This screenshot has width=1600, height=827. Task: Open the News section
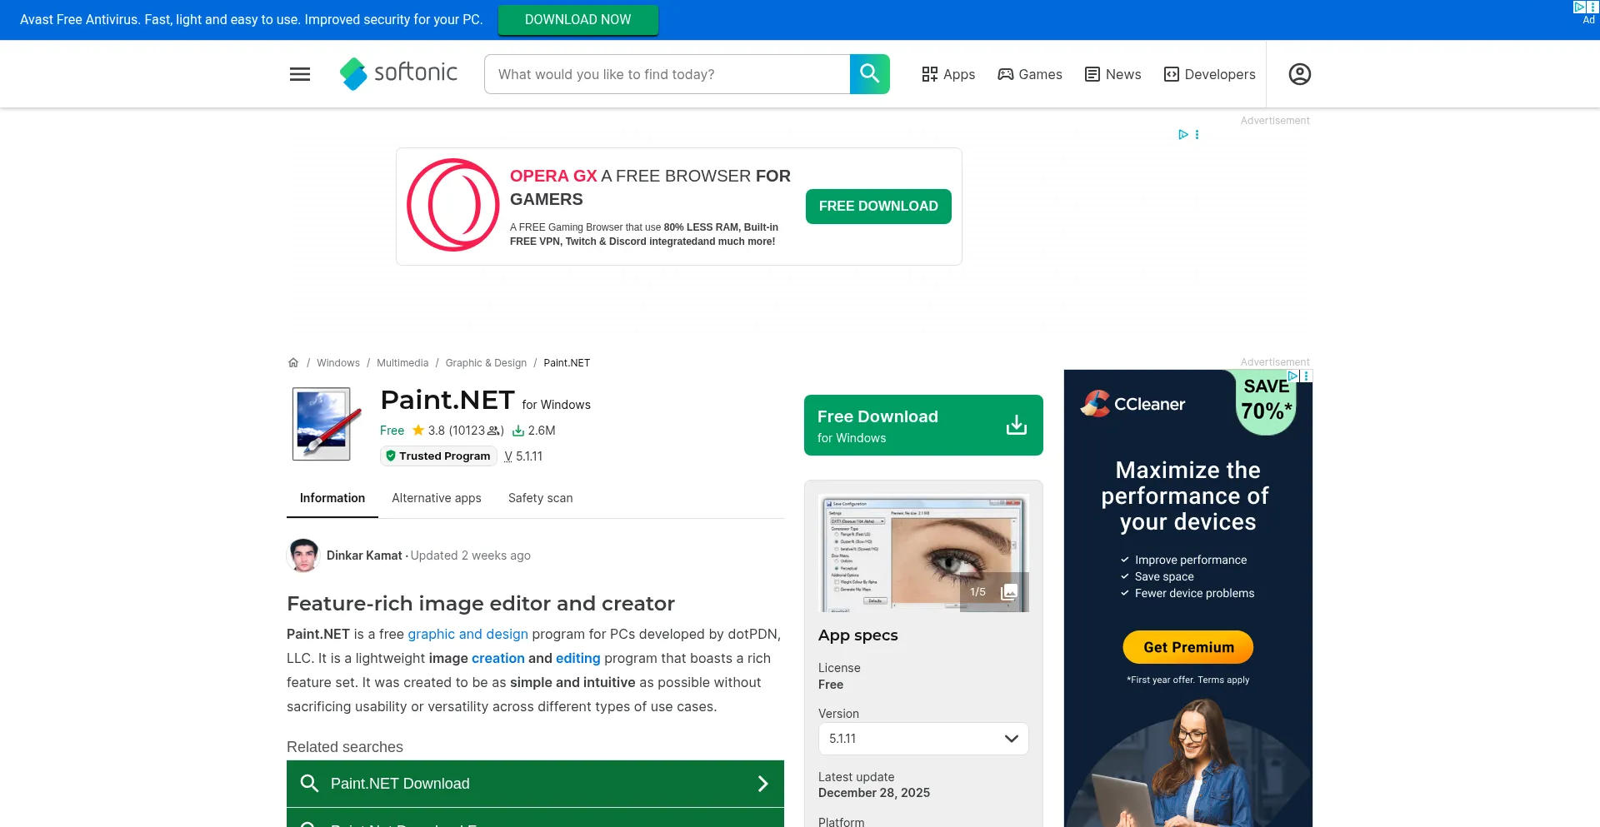click(x=1112, y=74)
